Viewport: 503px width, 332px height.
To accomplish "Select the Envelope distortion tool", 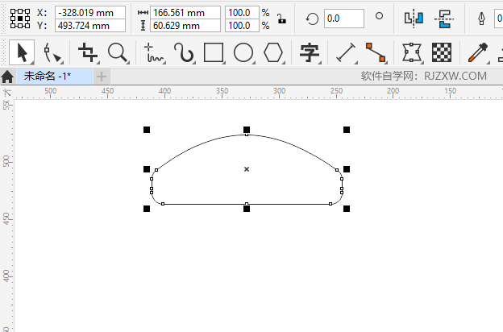I will click(412, 52).
